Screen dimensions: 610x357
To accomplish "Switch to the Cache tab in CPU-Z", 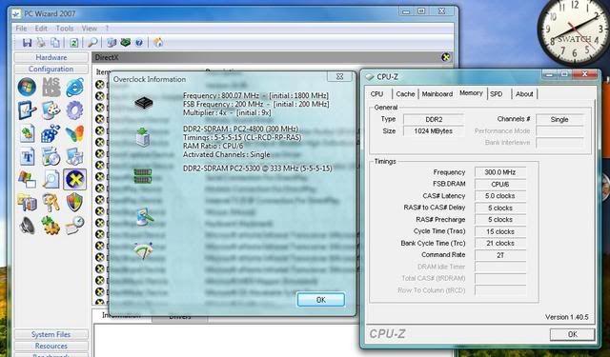I will (405, 94).
